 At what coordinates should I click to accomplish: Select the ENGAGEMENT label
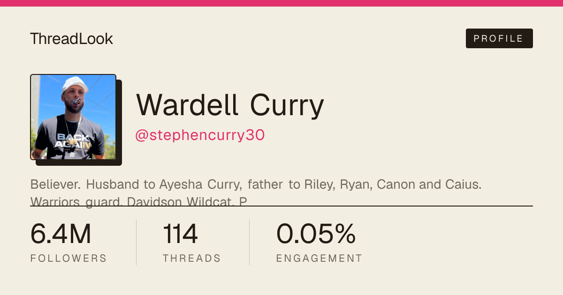point(319,258)
